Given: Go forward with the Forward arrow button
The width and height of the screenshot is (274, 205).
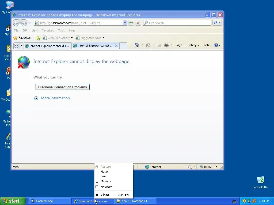Looking at the screenshot, I should click(x=24, y=23).
